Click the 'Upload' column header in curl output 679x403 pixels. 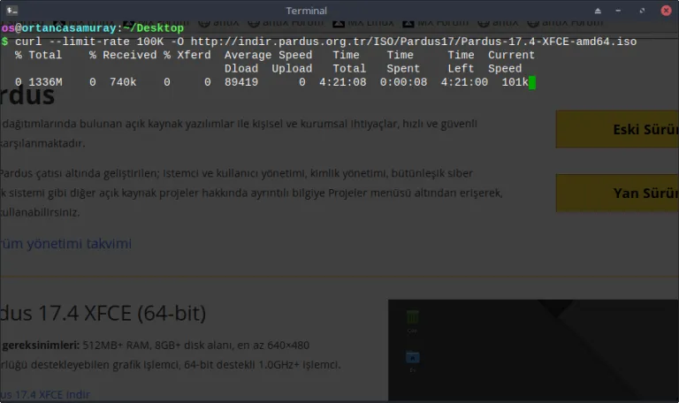point(292,68)
